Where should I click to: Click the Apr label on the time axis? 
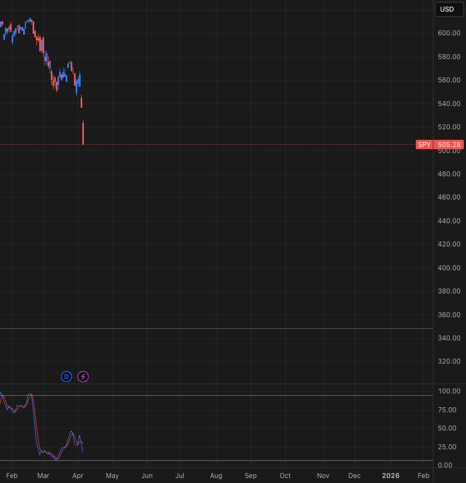click(78, 476)
